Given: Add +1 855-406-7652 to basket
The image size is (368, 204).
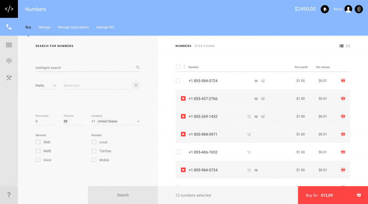Looking at the screenshot, I should coord(343,152).
